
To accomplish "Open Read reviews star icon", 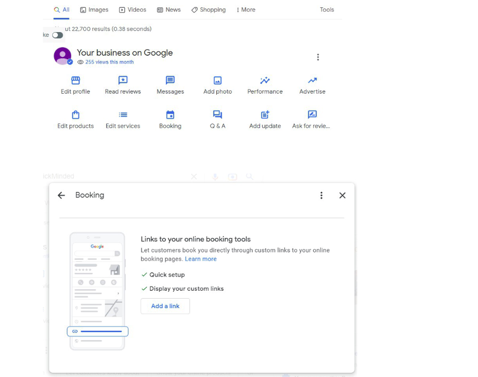I will [123, 80].
